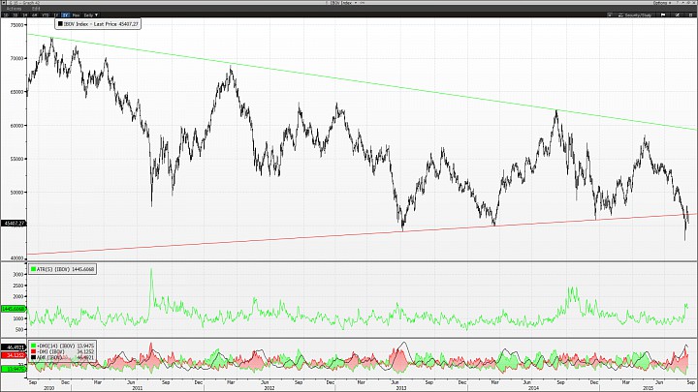
Task: Click the IBOV Index Last Price legend
Action: click(98, 24)
